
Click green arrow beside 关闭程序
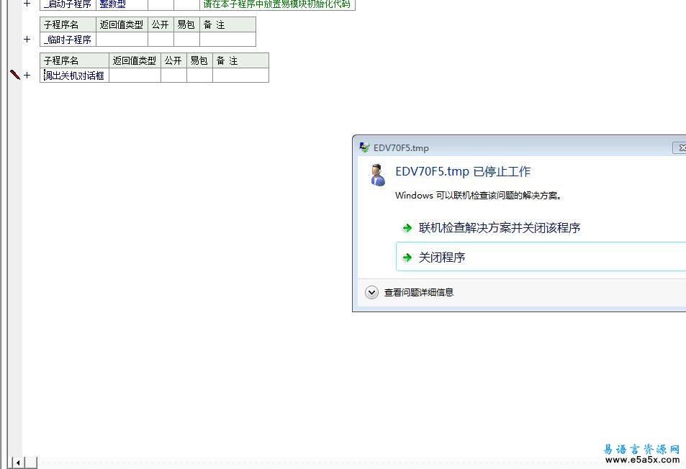click(407, 257)
